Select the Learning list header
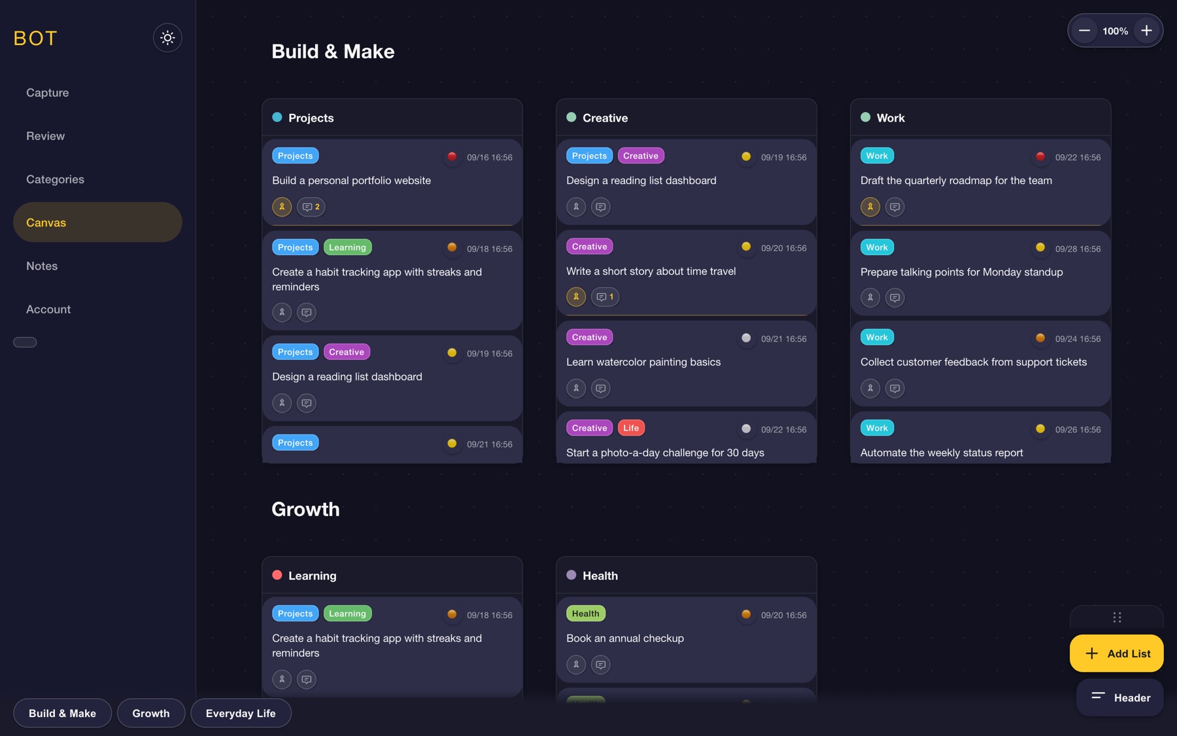 pyautogui.click(x=392, y=576)
